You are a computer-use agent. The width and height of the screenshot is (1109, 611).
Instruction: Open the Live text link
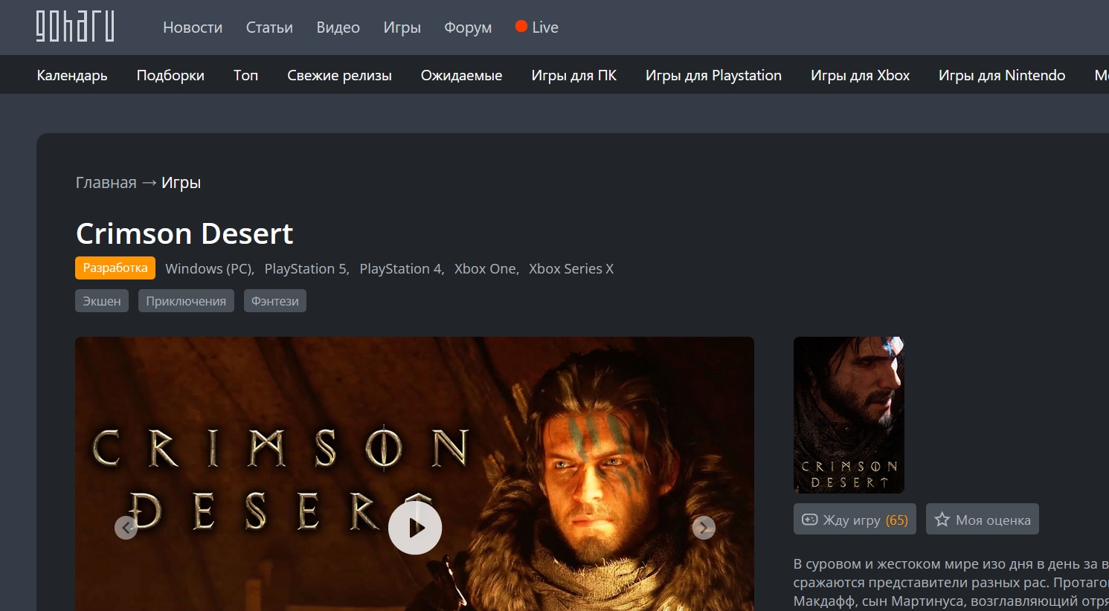545,28
